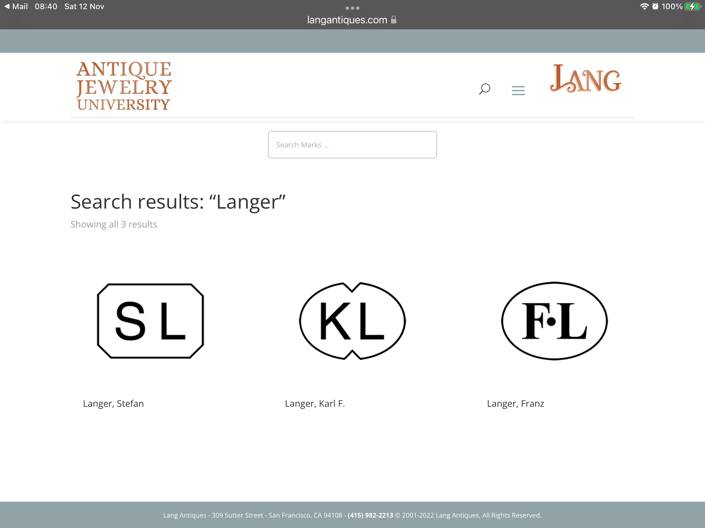Image resolution: width=705 pixels, height=528 pixels.
Task: Click inside the Search Marks field
Action: tap(352, 145)
